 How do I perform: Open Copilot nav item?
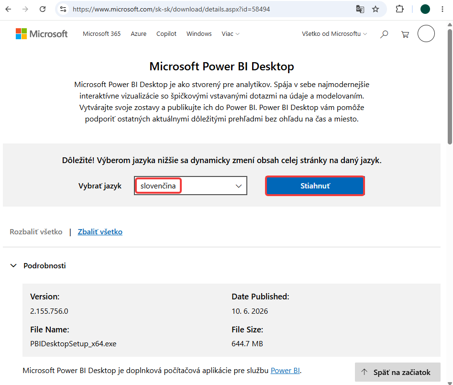coord(166,34)
